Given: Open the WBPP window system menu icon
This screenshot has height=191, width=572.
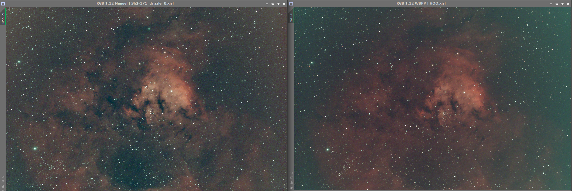Looking at the screenshot, I should click(x=291, y=3).
